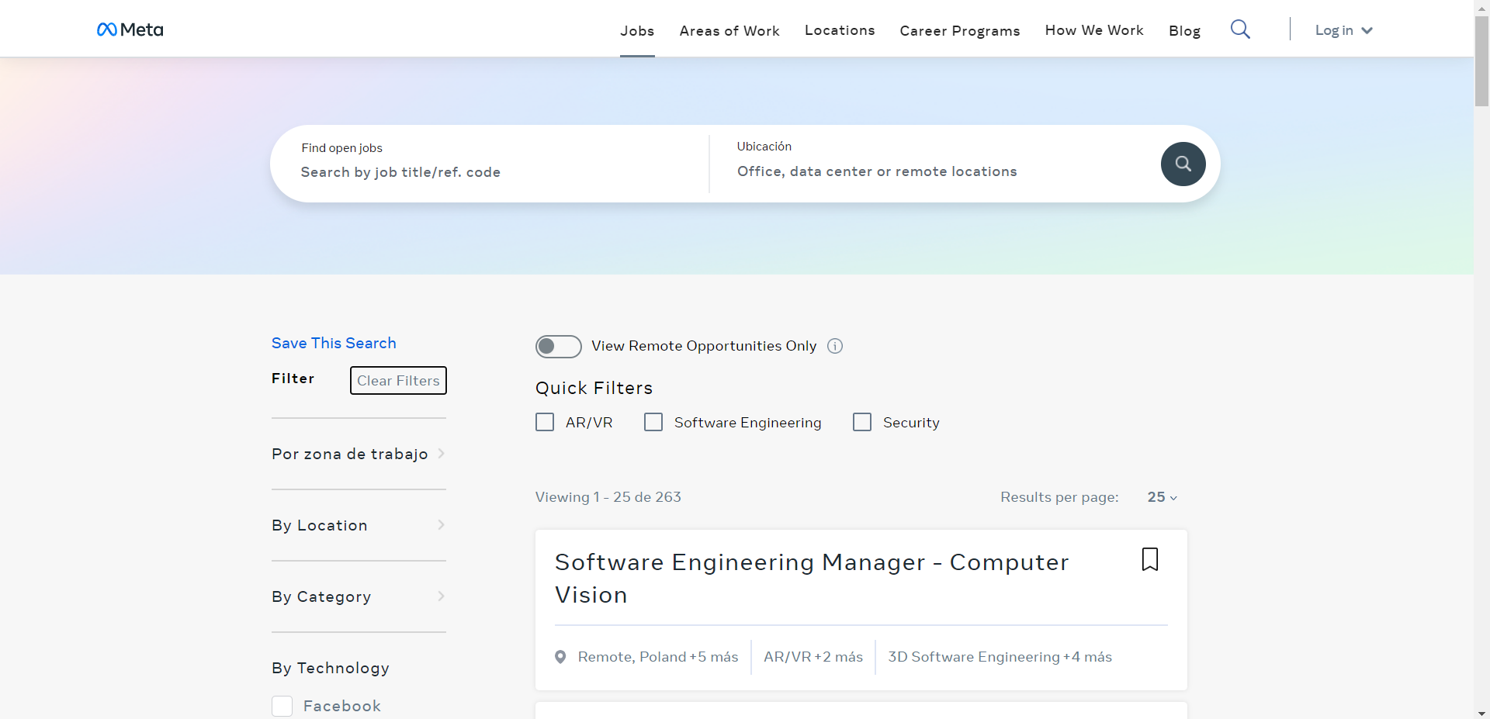1490x719 pixels.
Task: Toggle View Remote Opportunities Only switch
Action: pos(558,346)
